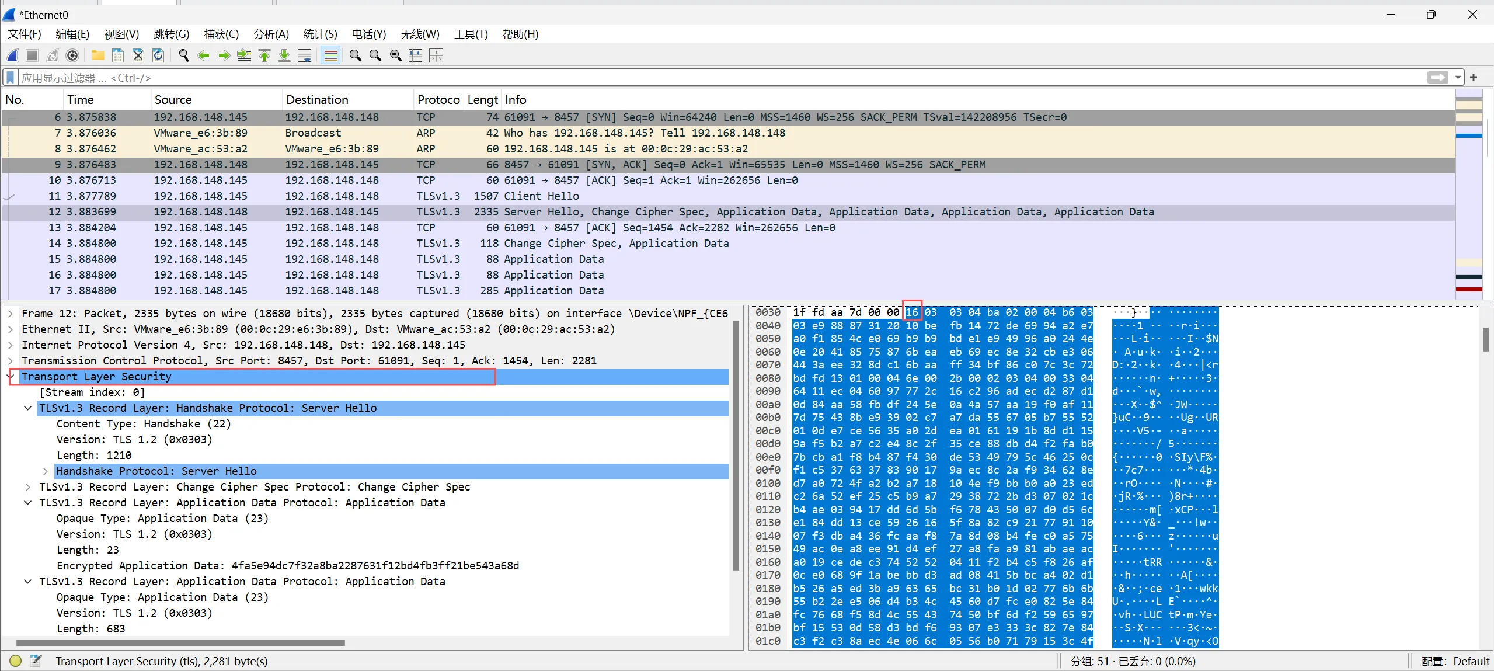Screen dimensions: 1494x671
Task: Expand the Handshake Protocol: Server Hello node
Action: pyautogui.click(x=46, y=471)
